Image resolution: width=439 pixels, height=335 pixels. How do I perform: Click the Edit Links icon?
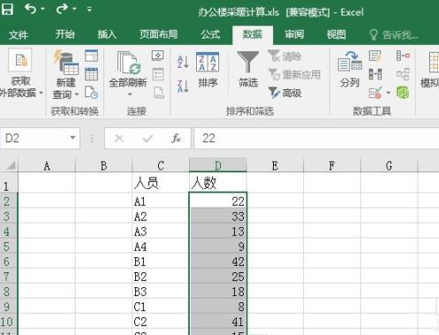159,93
